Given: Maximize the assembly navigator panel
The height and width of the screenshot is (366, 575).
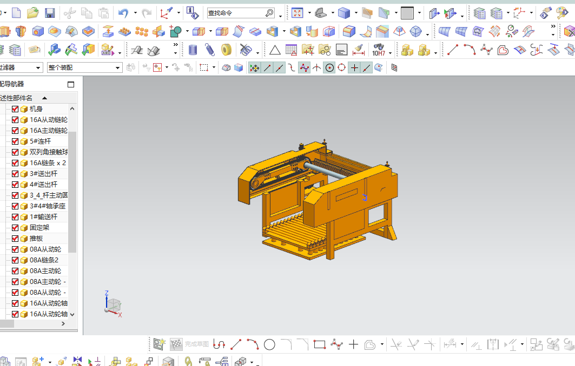Looking at the screenshot, I should click(71, 85).
